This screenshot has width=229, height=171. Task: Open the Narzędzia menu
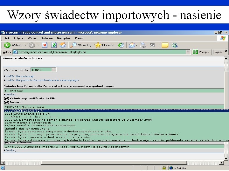click(64, 38)
